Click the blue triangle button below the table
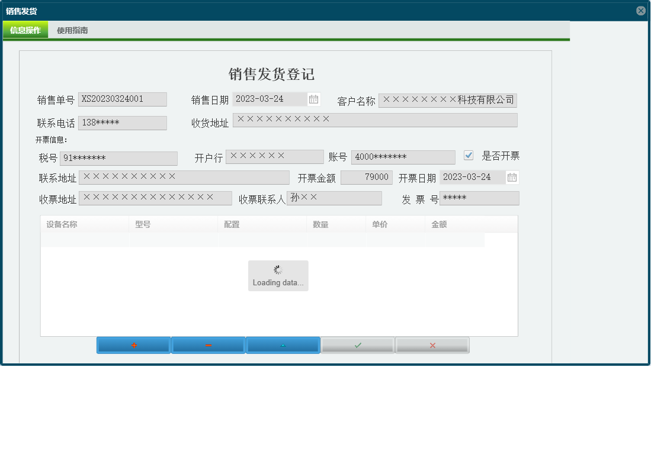Viewport: 651px width, 451px height. click(x=283, y=344)
